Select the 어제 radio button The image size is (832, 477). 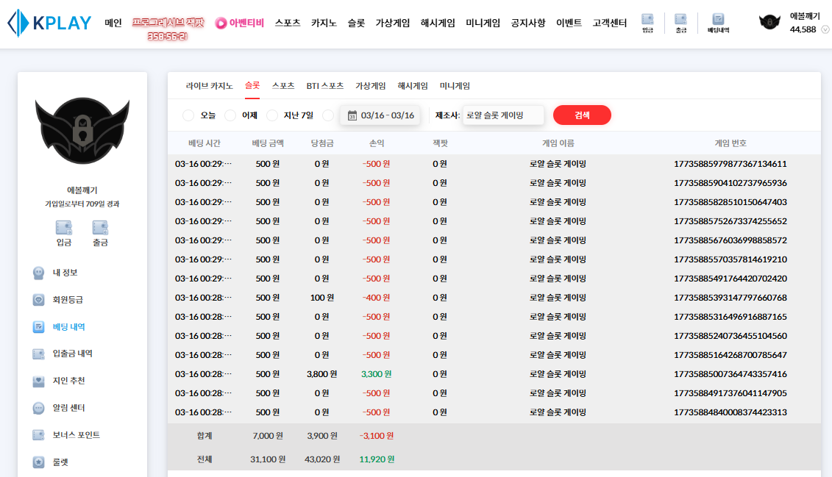230,115
